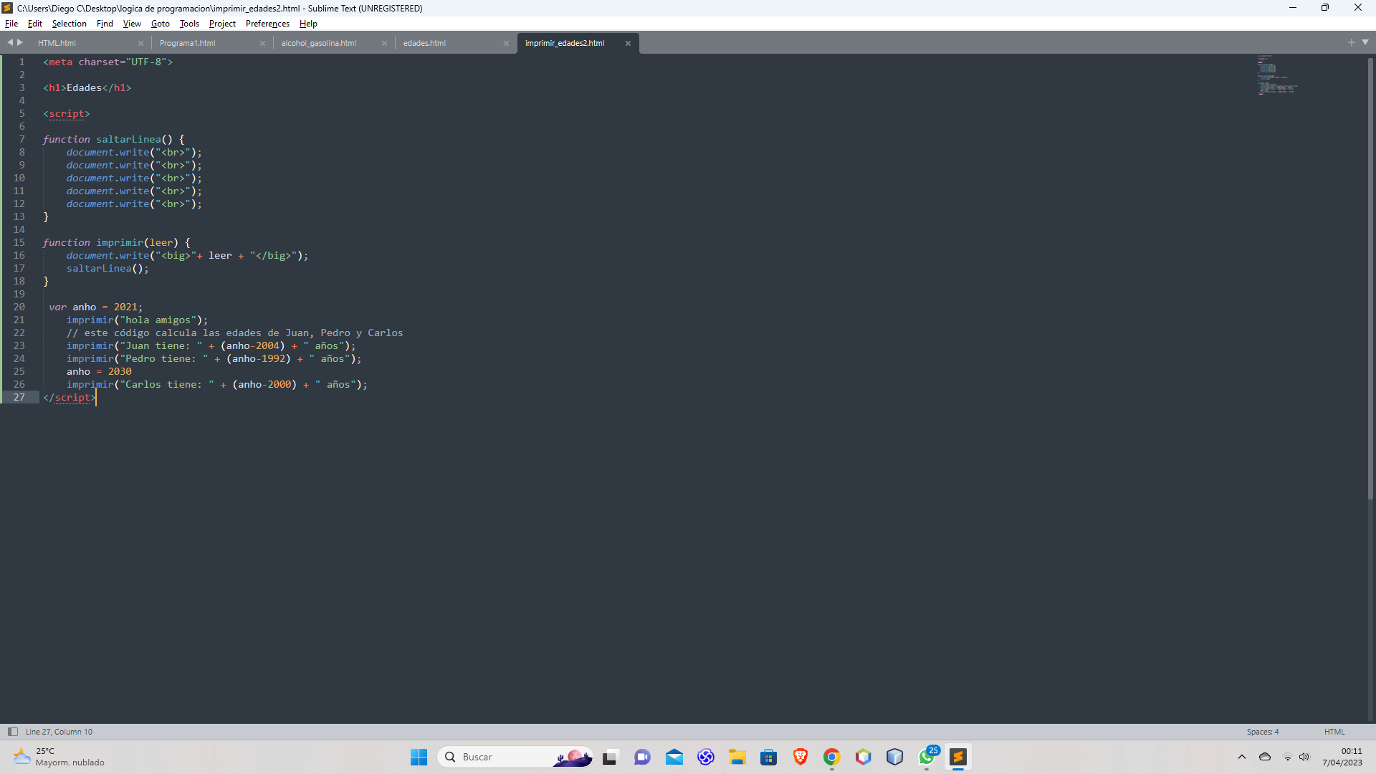Close the Programa1.html tab
This screenshot has width=1376, height=774.
click(x=262, y=43)
